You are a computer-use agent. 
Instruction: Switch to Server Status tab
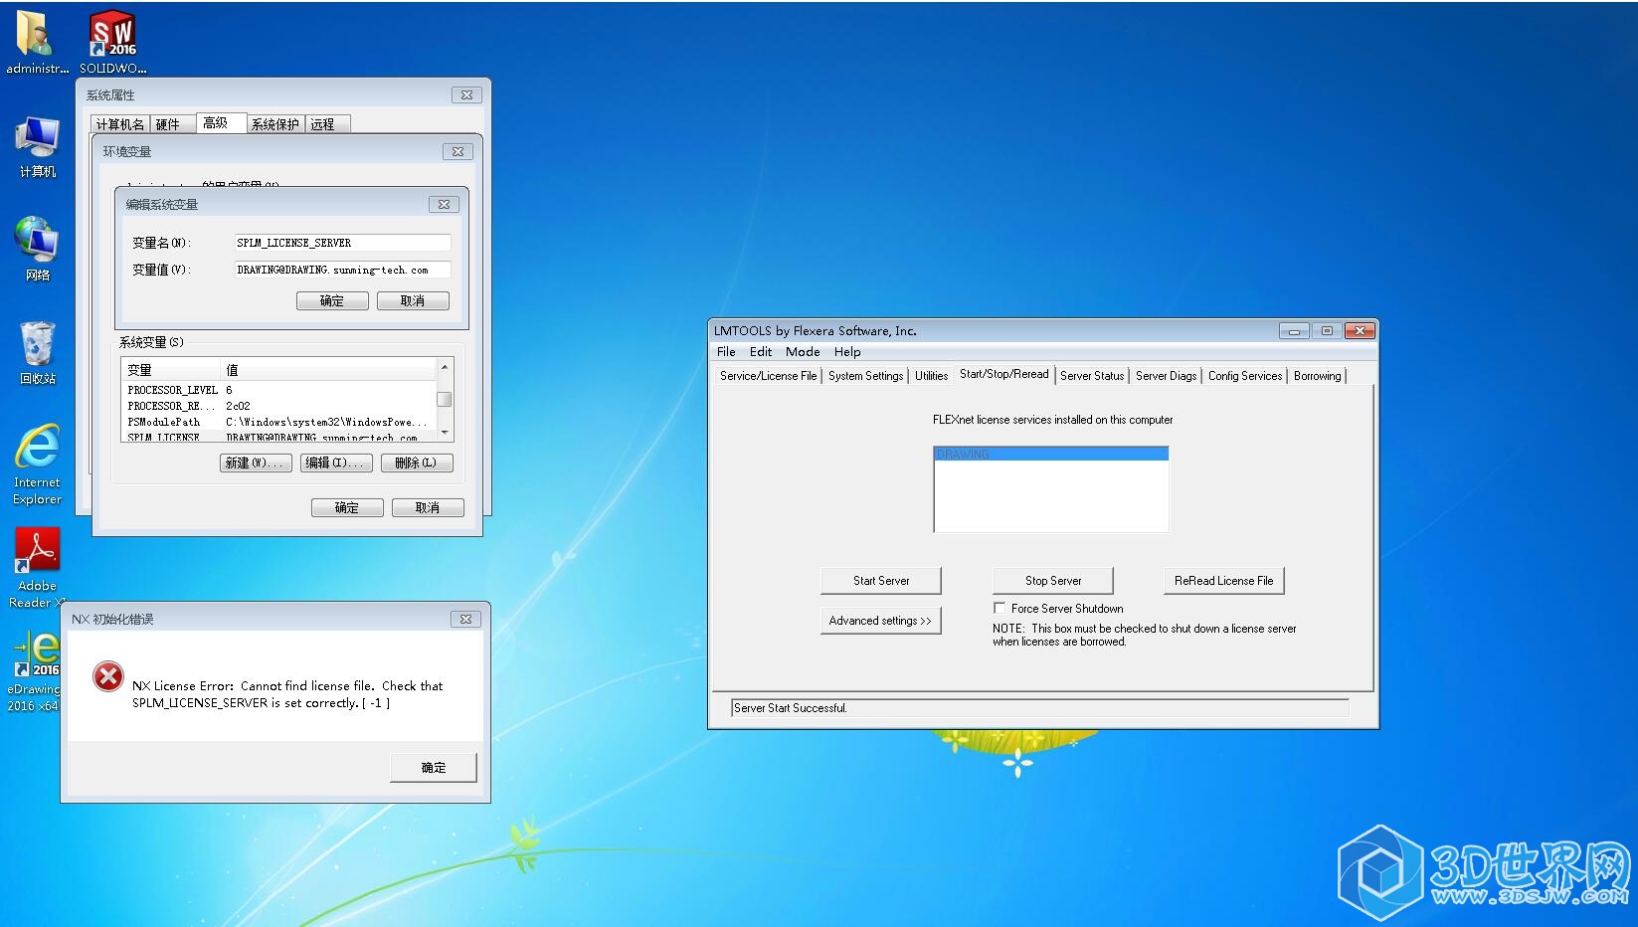coord(1092,376)
